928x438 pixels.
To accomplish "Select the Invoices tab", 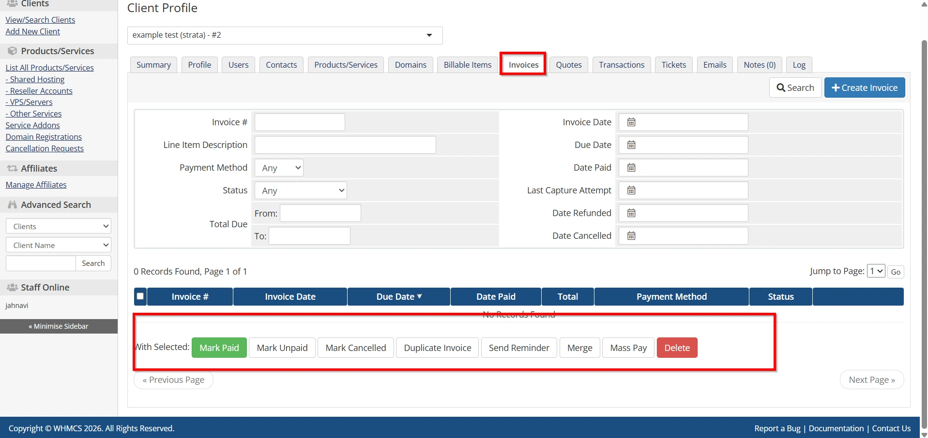I will click(x=523, y=65).
